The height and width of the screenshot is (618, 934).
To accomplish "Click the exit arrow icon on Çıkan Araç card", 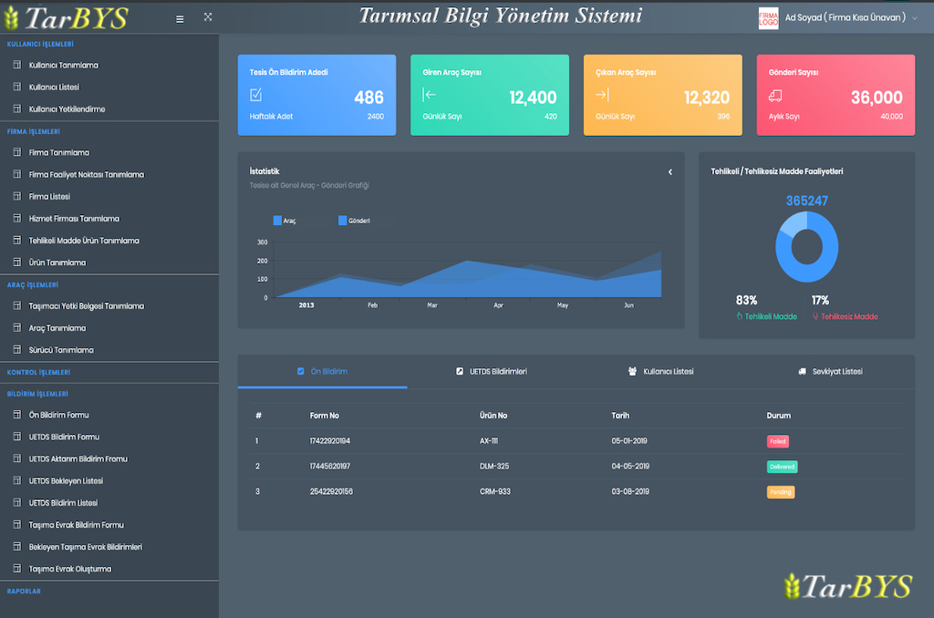I will (602, 95).
